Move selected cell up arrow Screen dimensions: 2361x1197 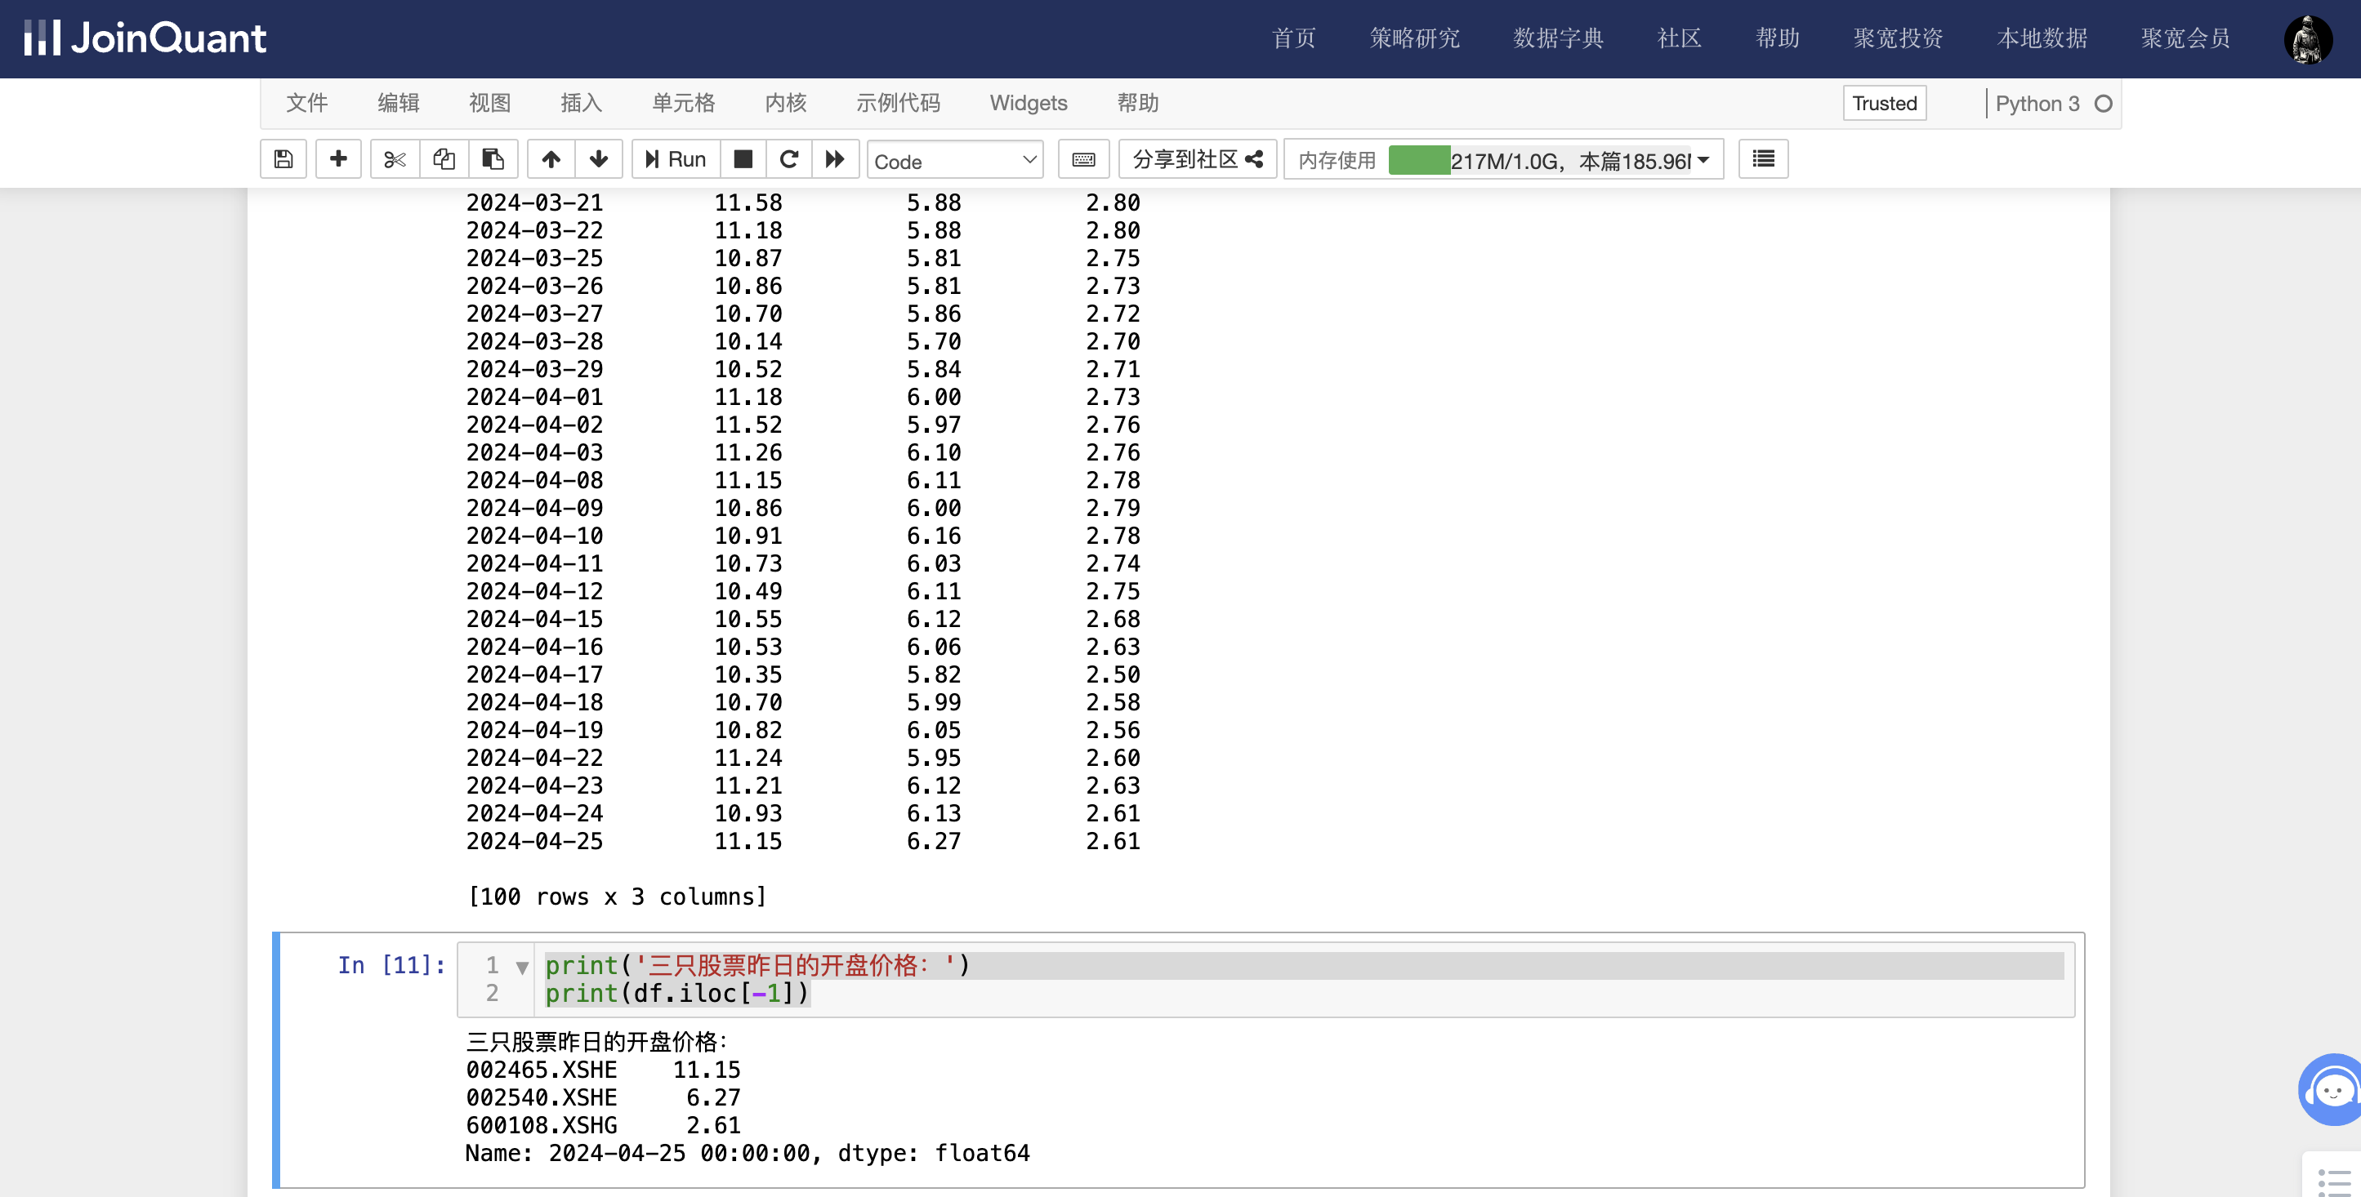click(551, 159)
